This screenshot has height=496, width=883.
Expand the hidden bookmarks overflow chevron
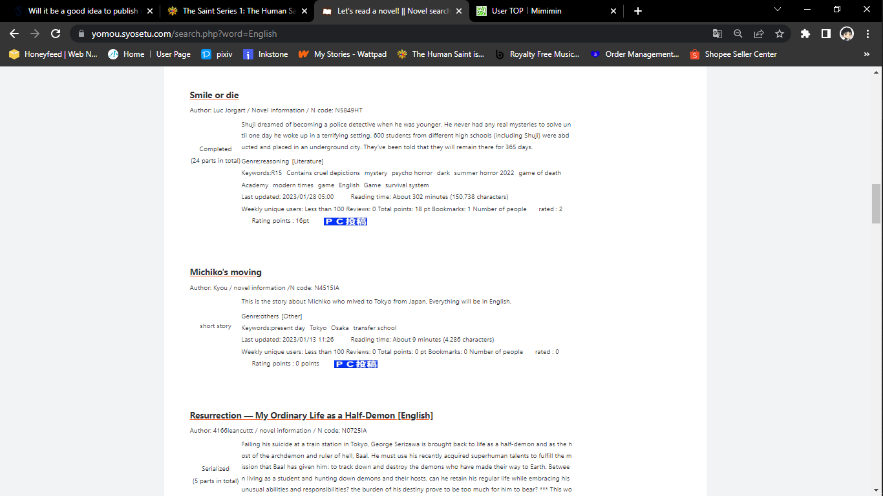(x=867, y=54)
